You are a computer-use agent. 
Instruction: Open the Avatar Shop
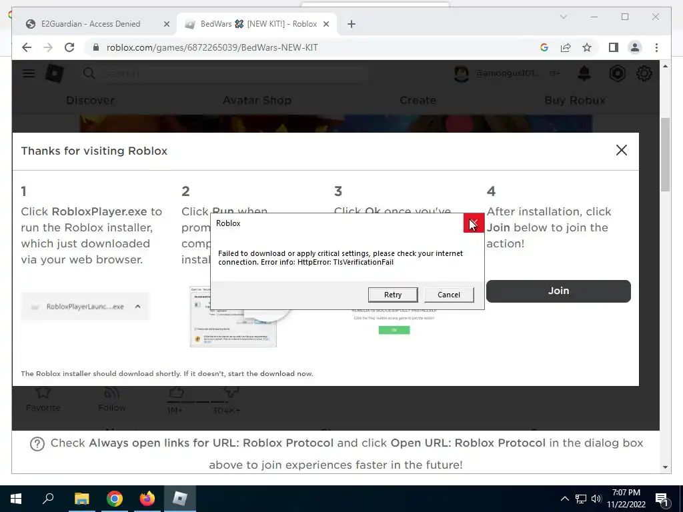[257, 100]
